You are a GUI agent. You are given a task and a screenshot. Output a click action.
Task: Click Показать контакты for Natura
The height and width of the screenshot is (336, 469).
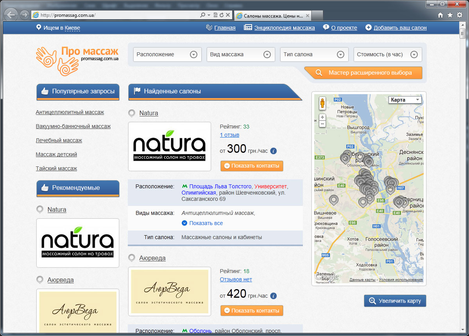tap(252, 166)
